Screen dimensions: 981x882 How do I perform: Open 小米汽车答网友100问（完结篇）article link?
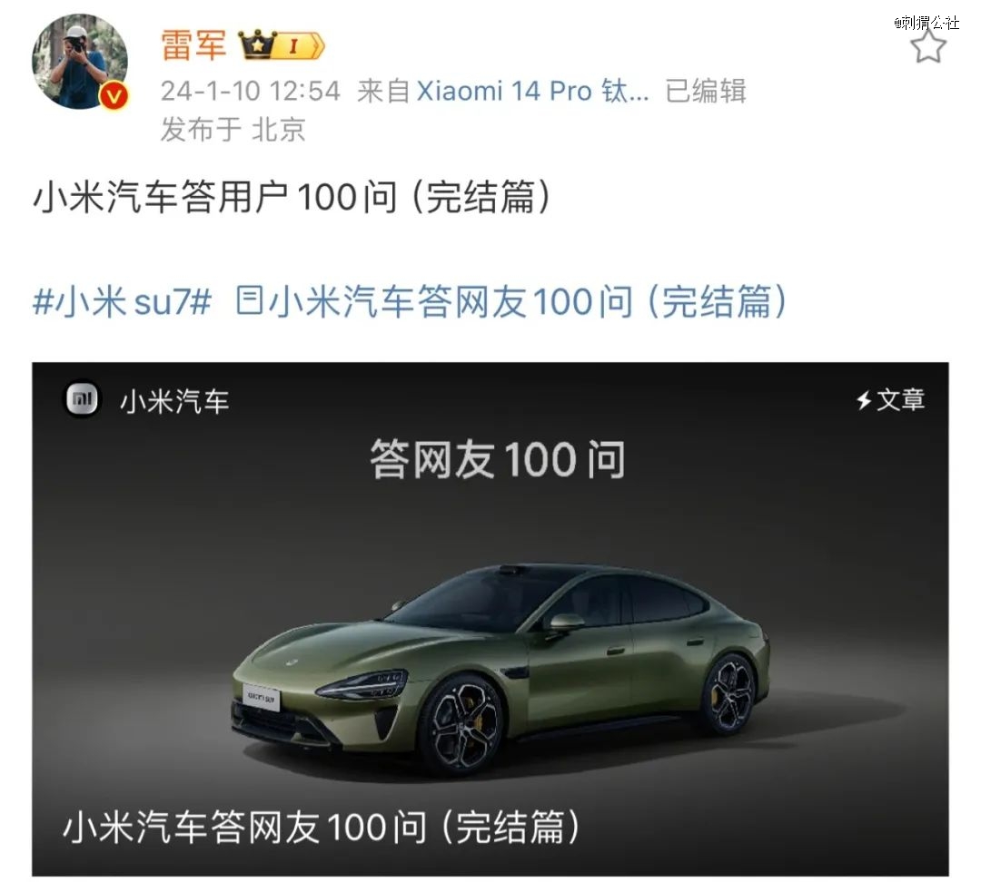[x=526, y=301]
